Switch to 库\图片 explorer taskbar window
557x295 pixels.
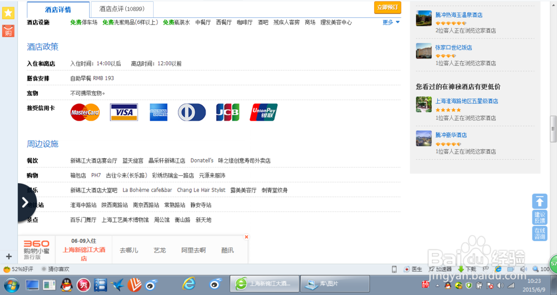tap(335, 284)
